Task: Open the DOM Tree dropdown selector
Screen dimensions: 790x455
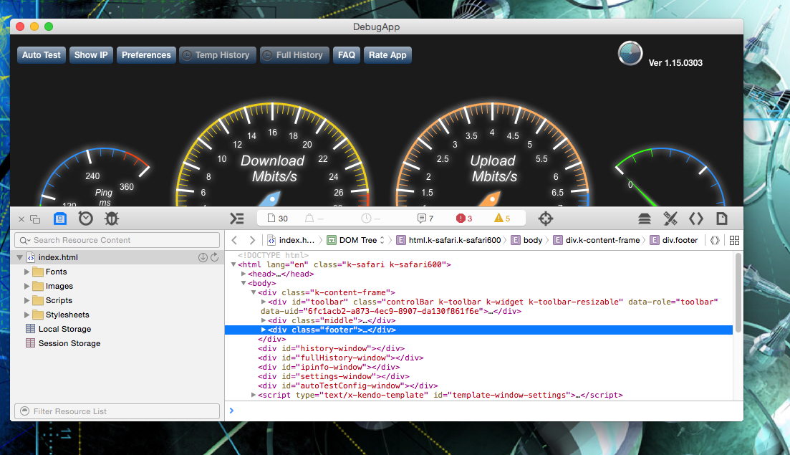Action: coord(356,240)
